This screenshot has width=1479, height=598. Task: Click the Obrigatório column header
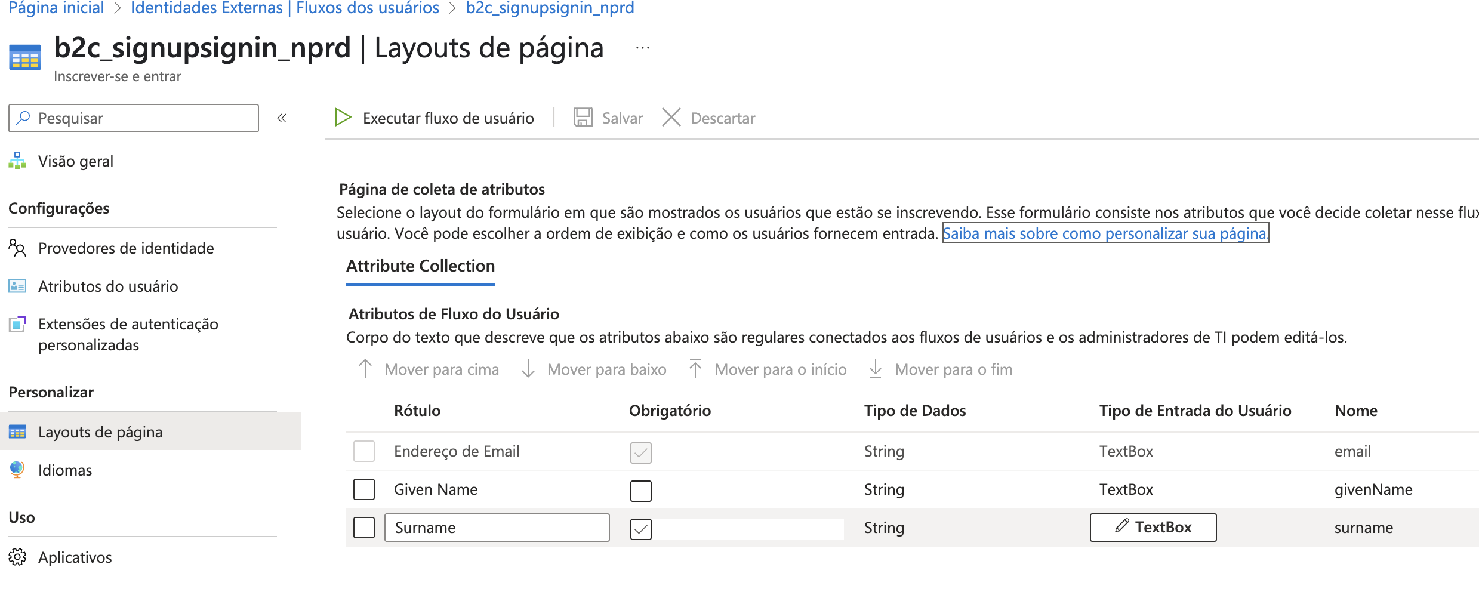(670, 411)
